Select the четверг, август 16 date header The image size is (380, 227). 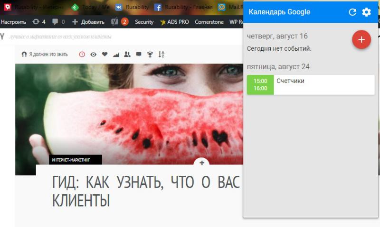277,36
